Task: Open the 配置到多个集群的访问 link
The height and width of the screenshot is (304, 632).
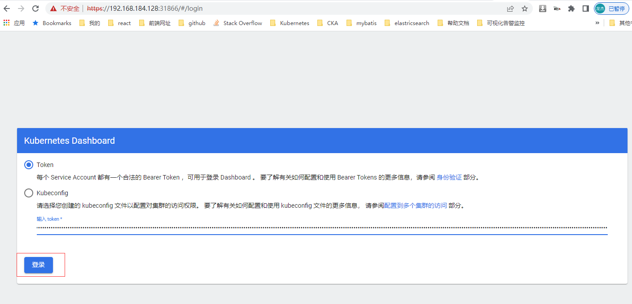Action: click(416, 206)
